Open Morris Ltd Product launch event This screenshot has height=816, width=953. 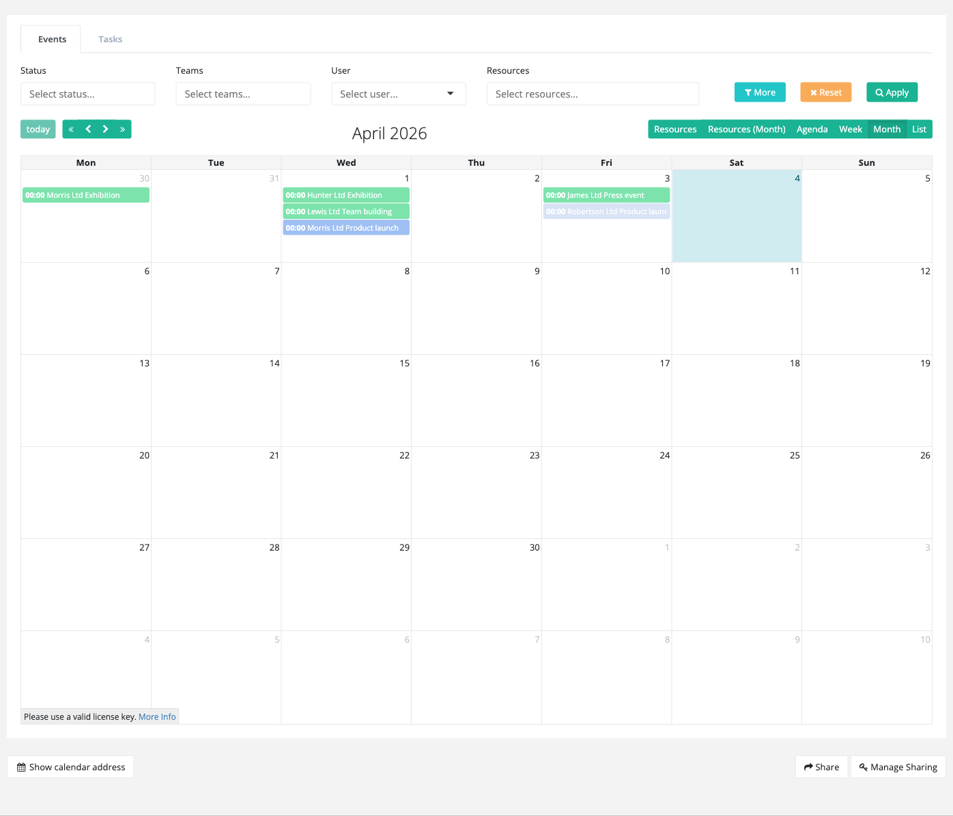[x=346, y=228]
